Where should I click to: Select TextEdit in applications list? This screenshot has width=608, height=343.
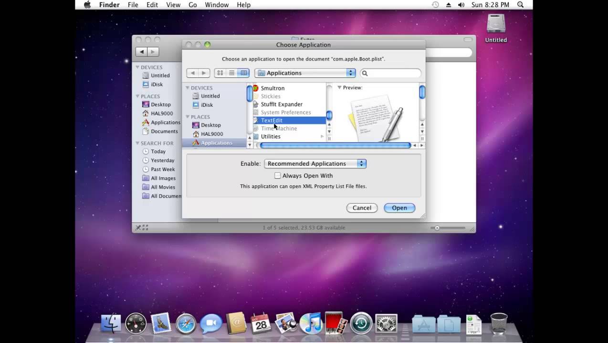289,121
